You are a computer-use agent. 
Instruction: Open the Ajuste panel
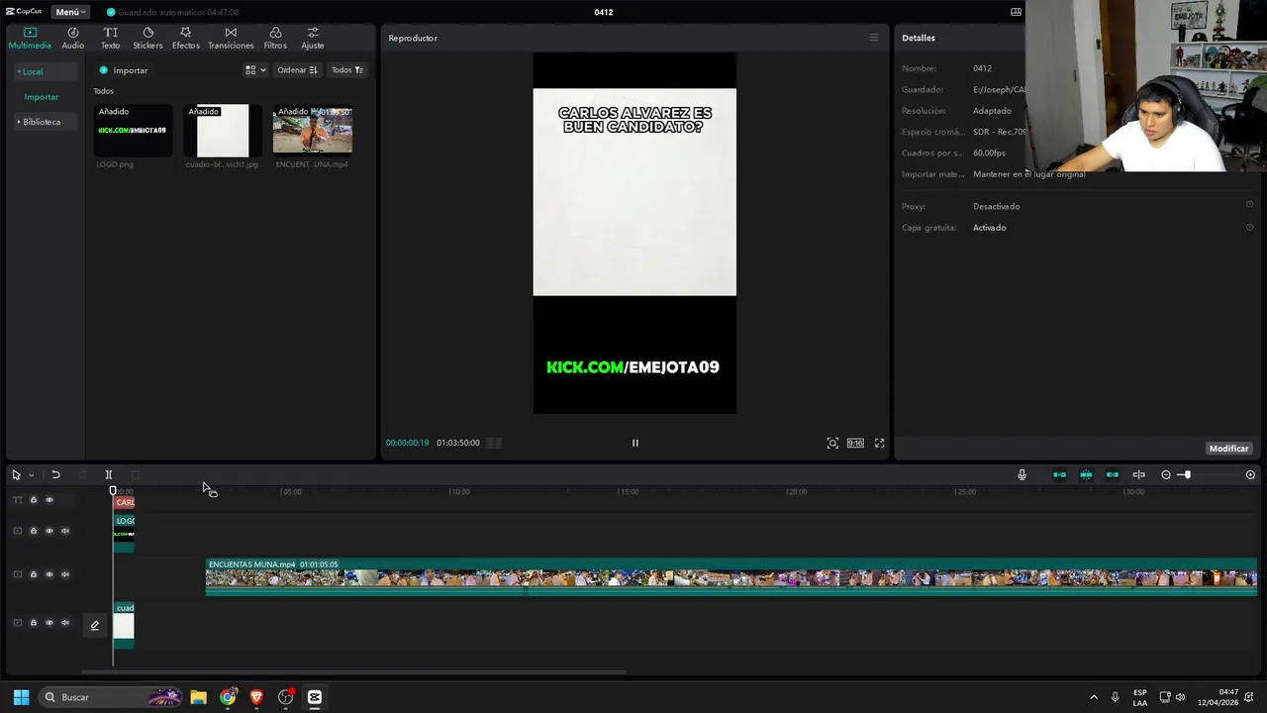click(313, 38)
